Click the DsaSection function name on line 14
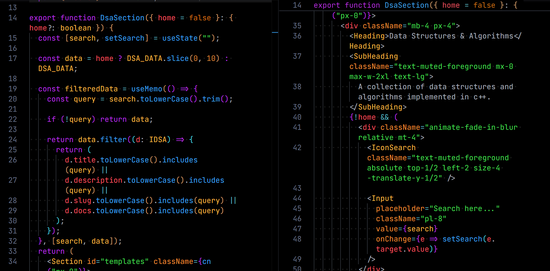This screenshot has width=550, height=271. click(x=122, y=18)
